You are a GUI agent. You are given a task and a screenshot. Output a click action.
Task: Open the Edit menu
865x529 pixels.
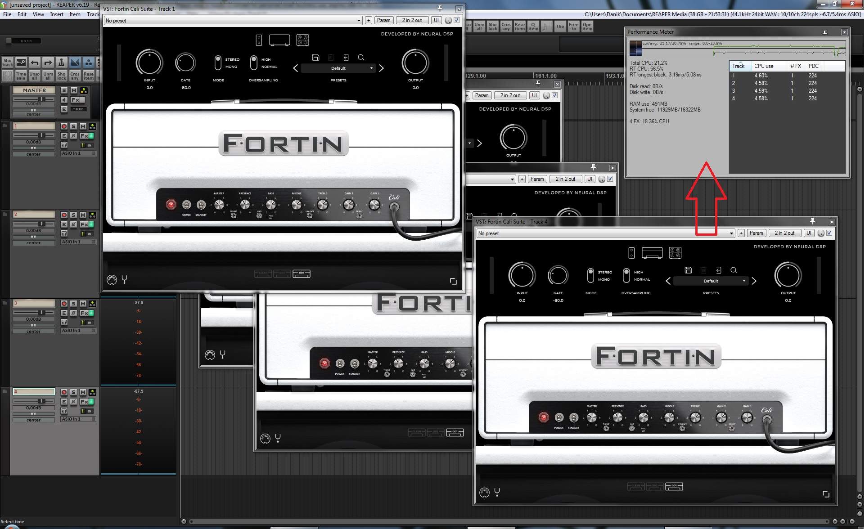(22, 14)
